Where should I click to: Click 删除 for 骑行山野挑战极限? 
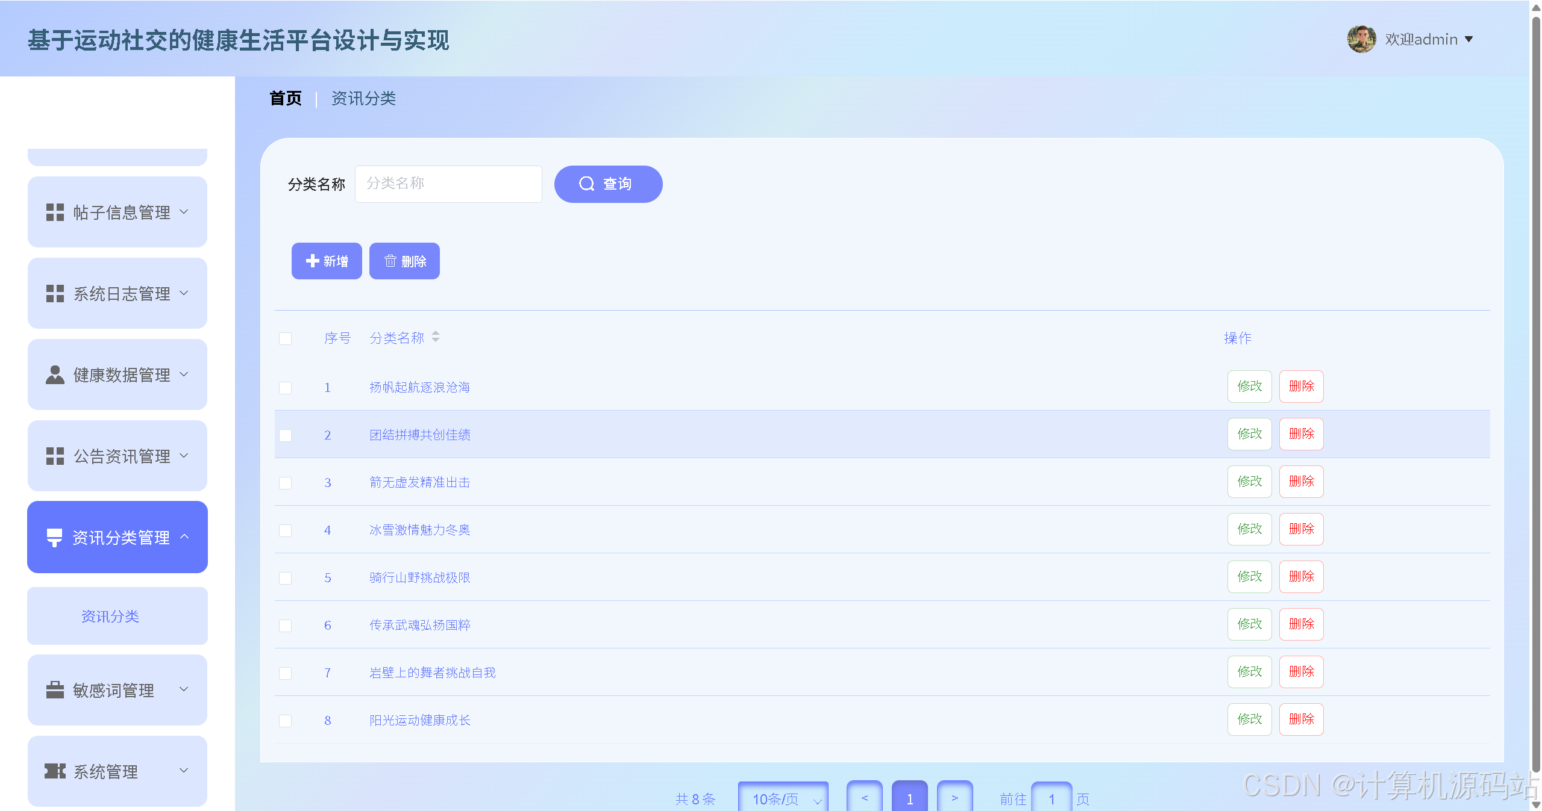pos(1301,577)
